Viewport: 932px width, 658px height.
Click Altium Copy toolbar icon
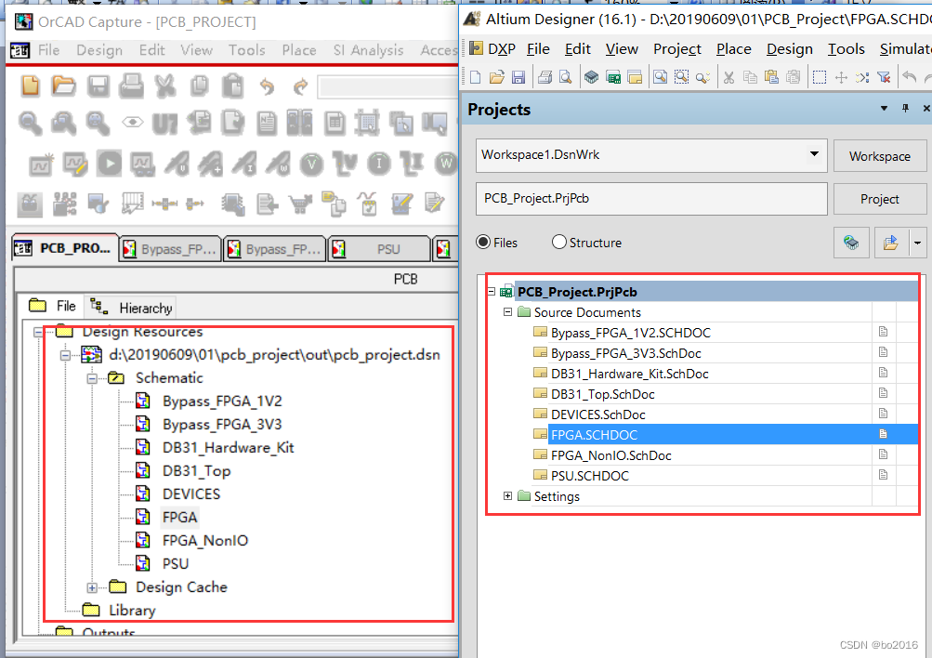[x=750, y=77]
